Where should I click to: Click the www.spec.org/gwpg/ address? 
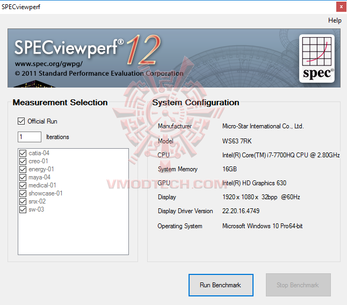pyautogui.click(x=49, y=64)
